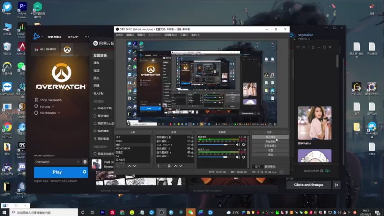The height and width of the screenshot is (216, 384).
Task: Toggle lock on 显示器捕获 4 source
Action: pos(192,152)
